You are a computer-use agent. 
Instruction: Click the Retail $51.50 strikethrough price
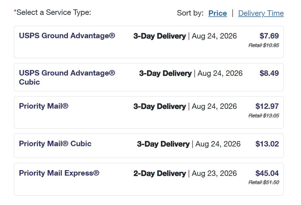tap(264, 182)
